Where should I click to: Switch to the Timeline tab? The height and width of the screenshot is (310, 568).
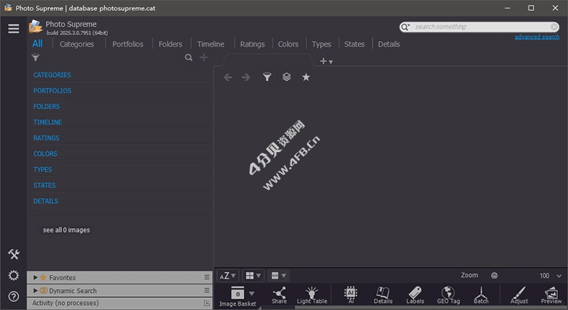click(211, 44)
